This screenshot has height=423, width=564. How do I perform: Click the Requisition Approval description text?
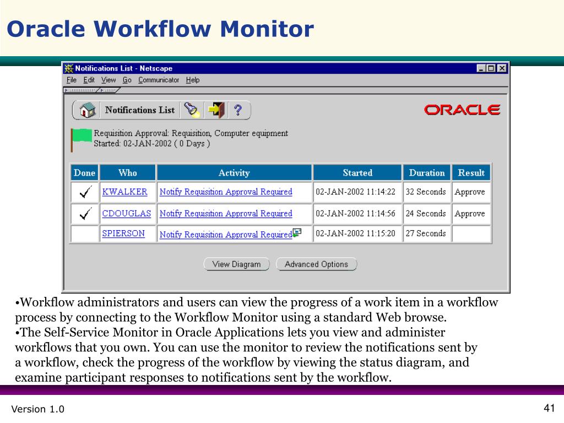pos(191,133)
